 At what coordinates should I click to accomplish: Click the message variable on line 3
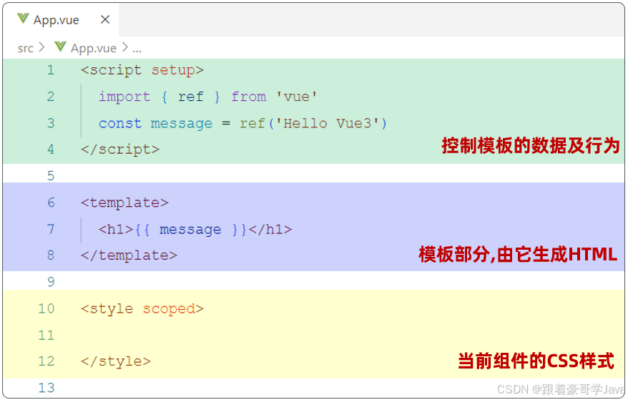(182, 124)
